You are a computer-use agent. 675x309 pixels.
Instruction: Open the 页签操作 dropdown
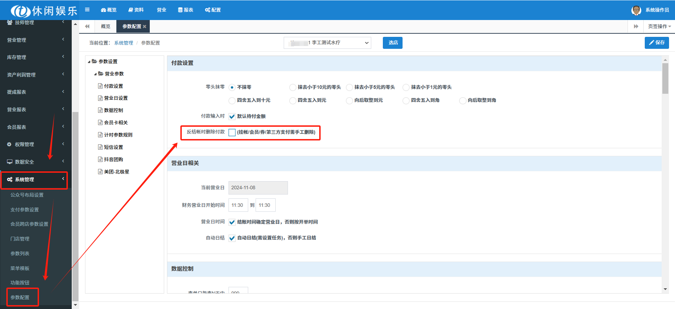[x=659, y=27]
